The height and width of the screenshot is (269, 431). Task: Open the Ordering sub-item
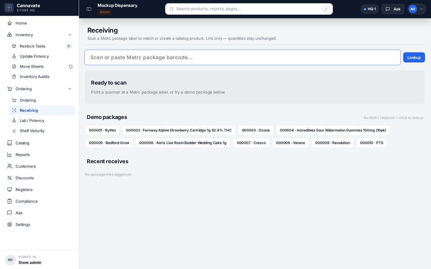tap(42, 100)
